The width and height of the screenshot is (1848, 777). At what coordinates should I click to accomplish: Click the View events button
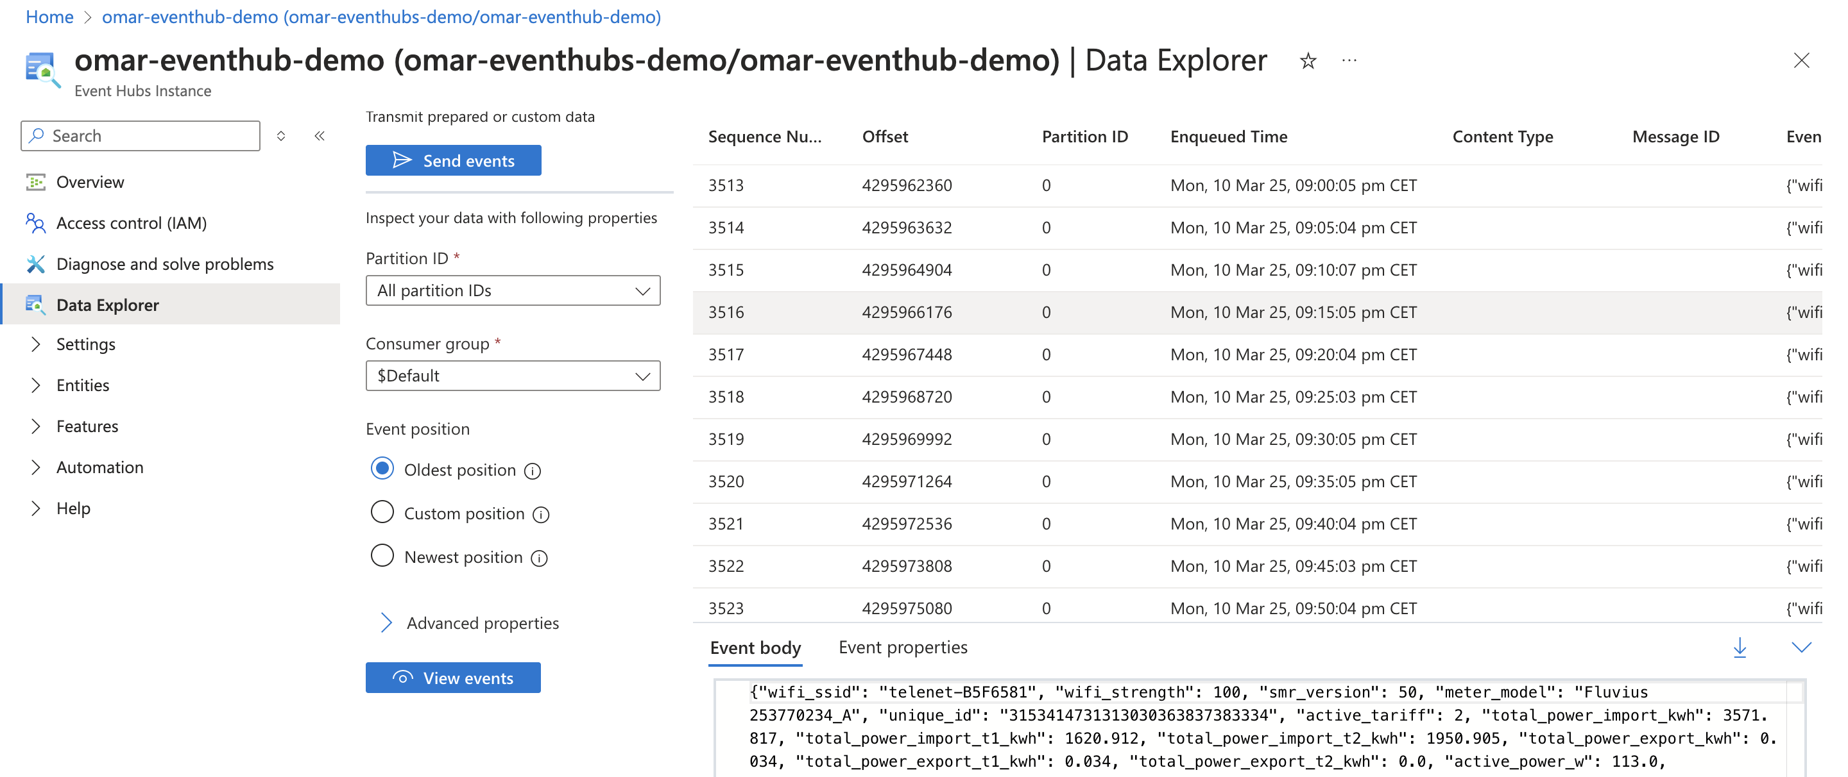pos(452,678)
